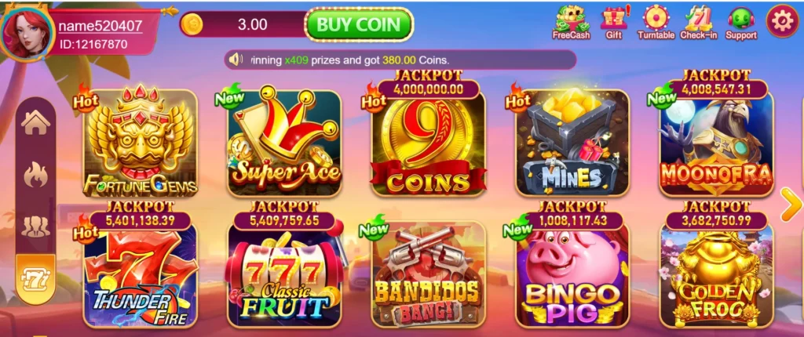Viewport: 804px width, 337px height.
Task: Contact Support via headset icon
Action: 741,22
